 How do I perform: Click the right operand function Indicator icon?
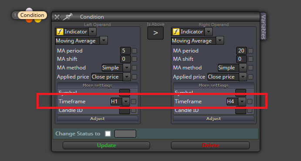176,32
